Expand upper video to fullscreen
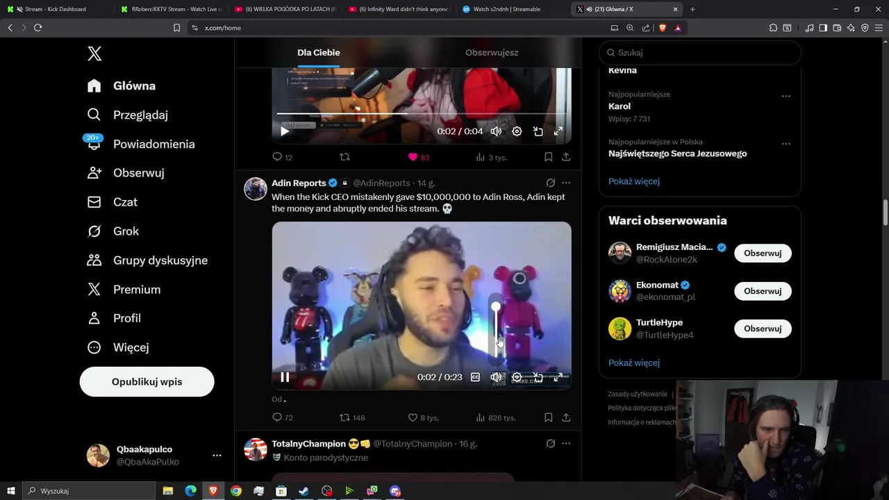Screen dimensions: 889x500 tap(558, 131)
